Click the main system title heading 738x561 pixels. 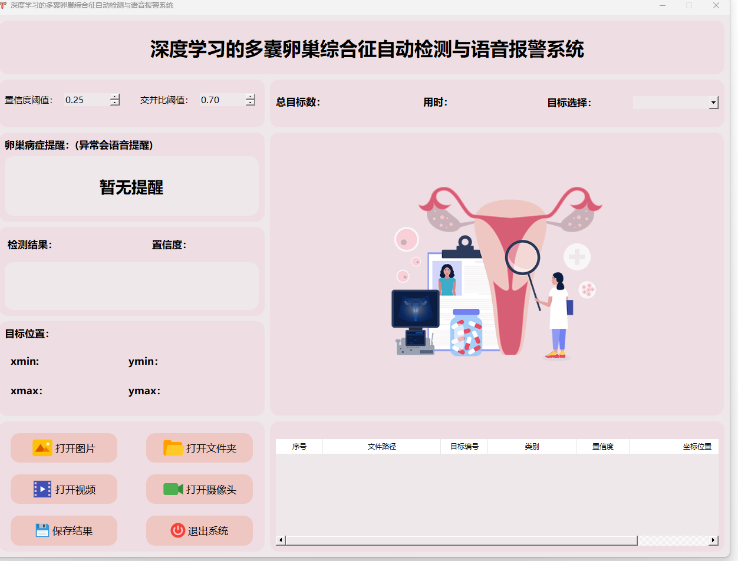tap(367, 49)
